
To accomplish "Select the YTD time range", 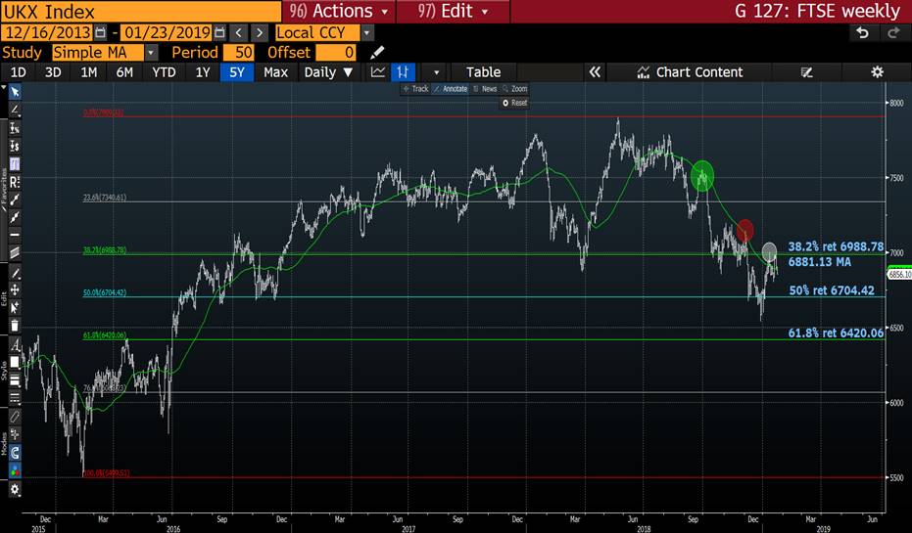I will pyautogui.click(x=164, y=72).
